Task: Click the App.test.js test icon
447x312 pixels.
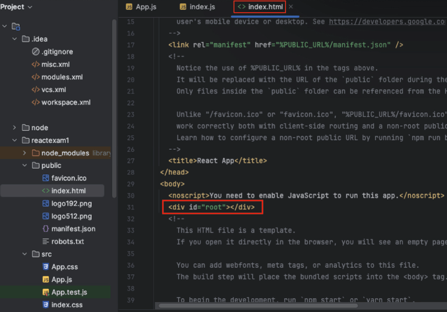Action: [45, 292]
